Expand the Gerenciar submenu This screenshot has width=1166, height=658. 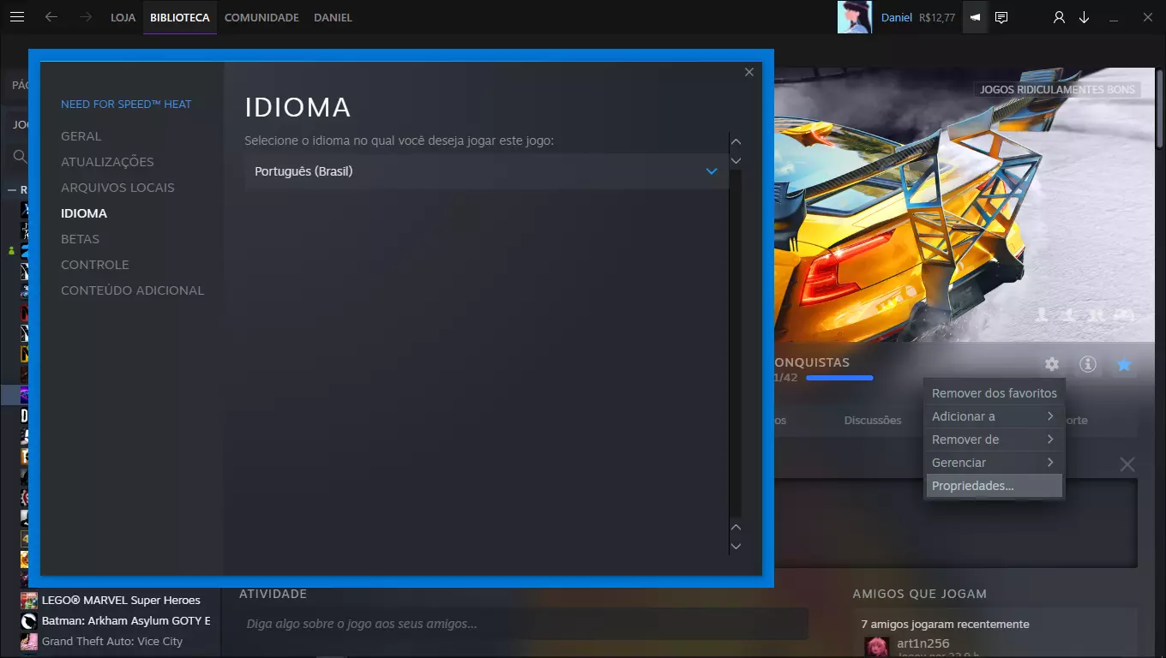tap(994, 463)
